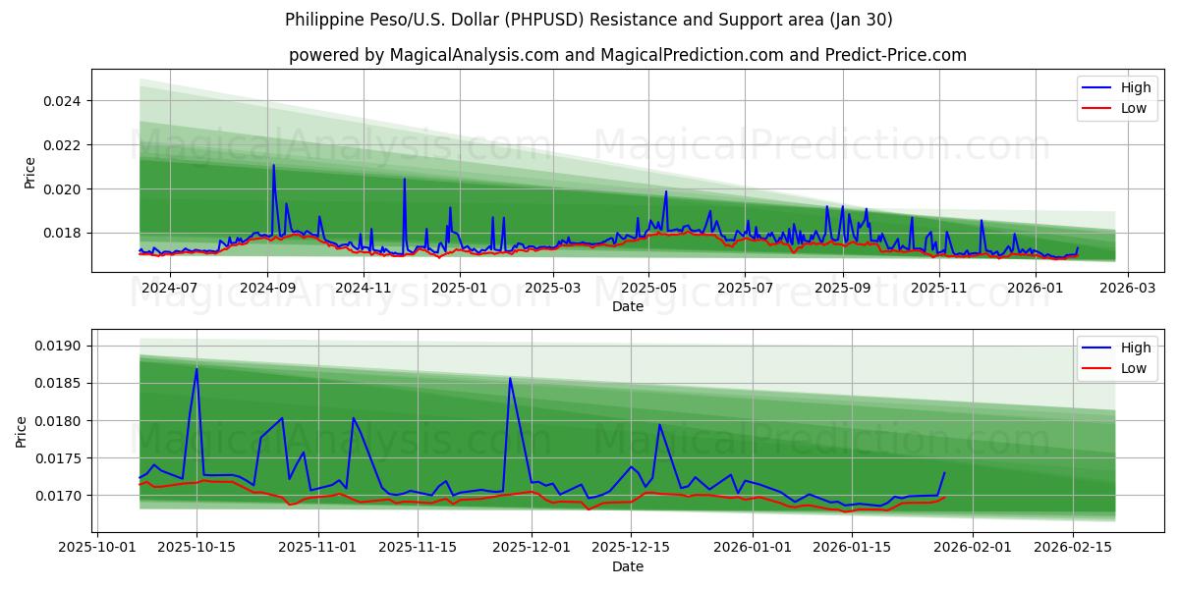Click the red Low line marker in top legend
The image size is (1179, 589).
pos(1098,108)
